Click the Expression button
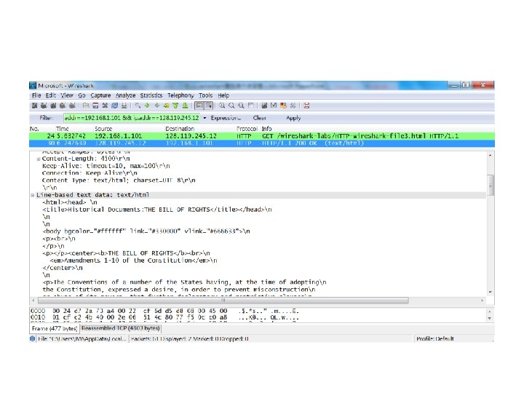This screenshot has height=393, width=524. (x=226, y=118)
